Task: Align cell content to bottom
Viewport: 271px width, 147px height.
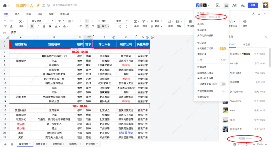Action: 93,21
